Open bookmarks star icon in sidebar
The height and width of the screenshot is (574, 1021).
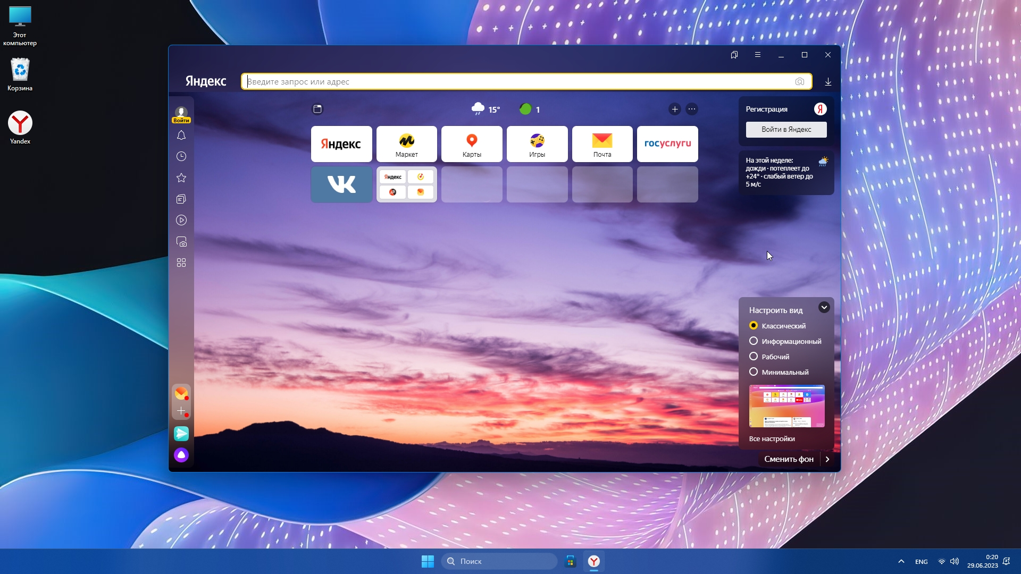coord(181,178)
